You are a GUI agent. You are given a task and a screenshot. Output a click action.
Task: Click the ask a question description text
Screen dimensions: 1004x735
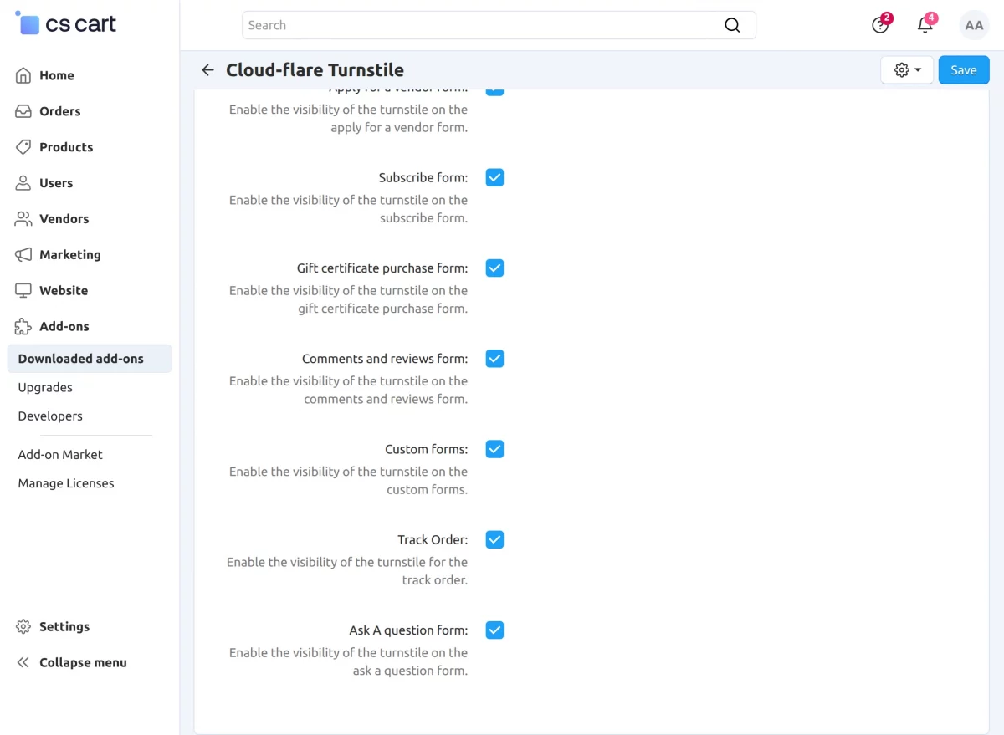click(x=348, y=661)
